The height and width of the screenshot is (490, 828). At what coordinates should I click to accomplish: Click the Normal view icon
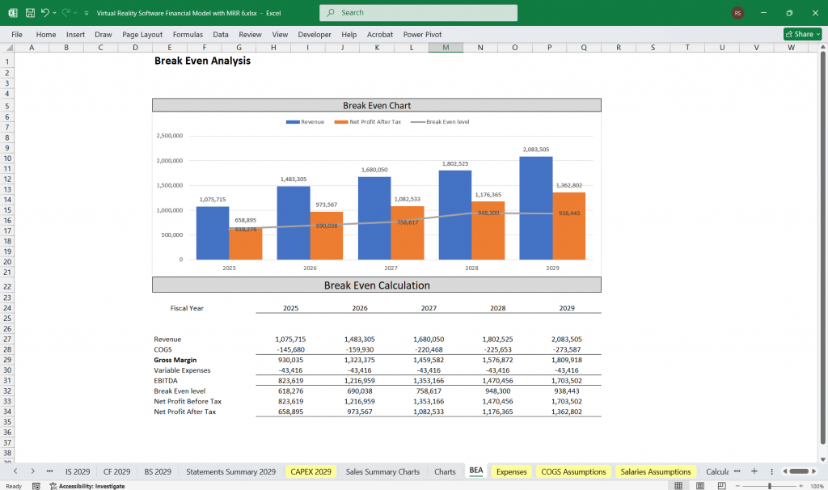(x=679, y=485)
